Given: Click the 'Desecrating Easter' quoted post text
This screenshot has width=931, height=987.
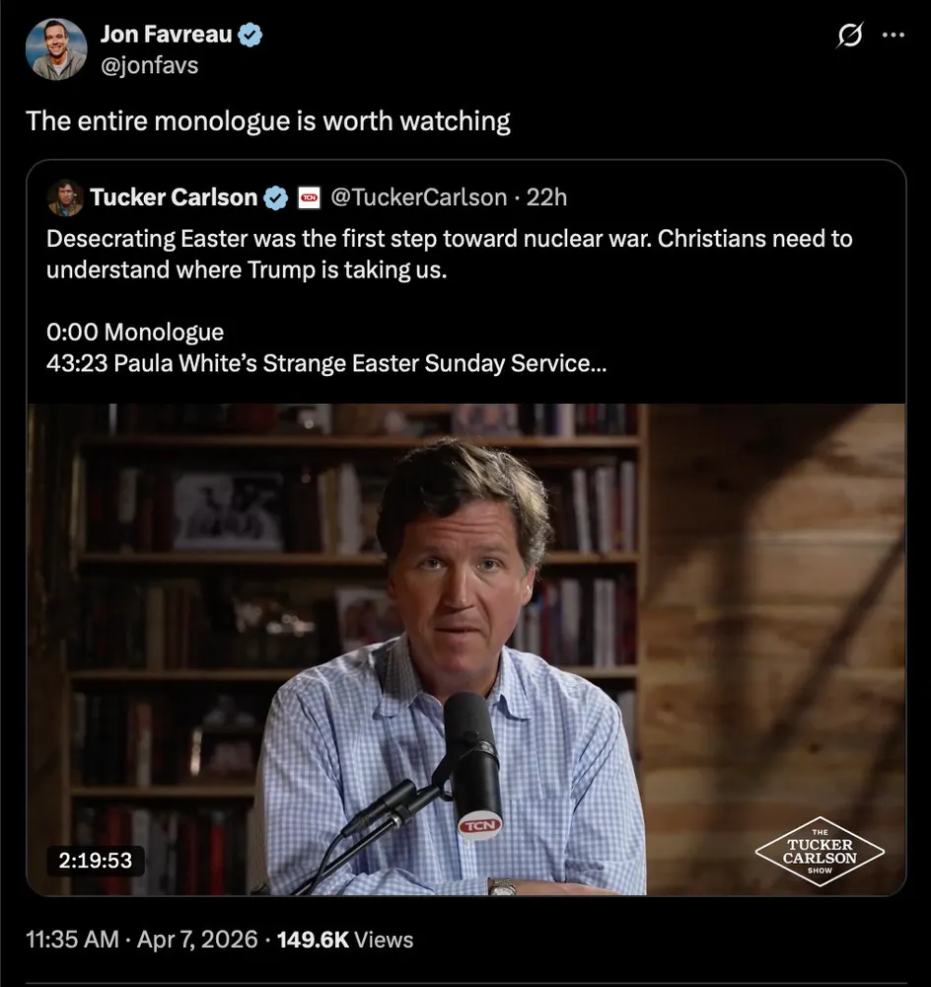Looking at the screenshot, I should tap(449, 254).
